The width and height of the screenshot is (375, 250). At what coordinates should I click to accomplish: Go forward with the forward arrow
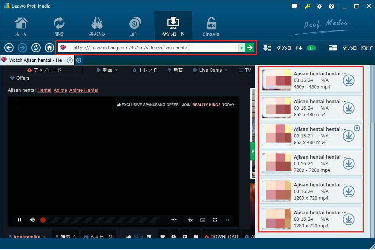point(23,48)
